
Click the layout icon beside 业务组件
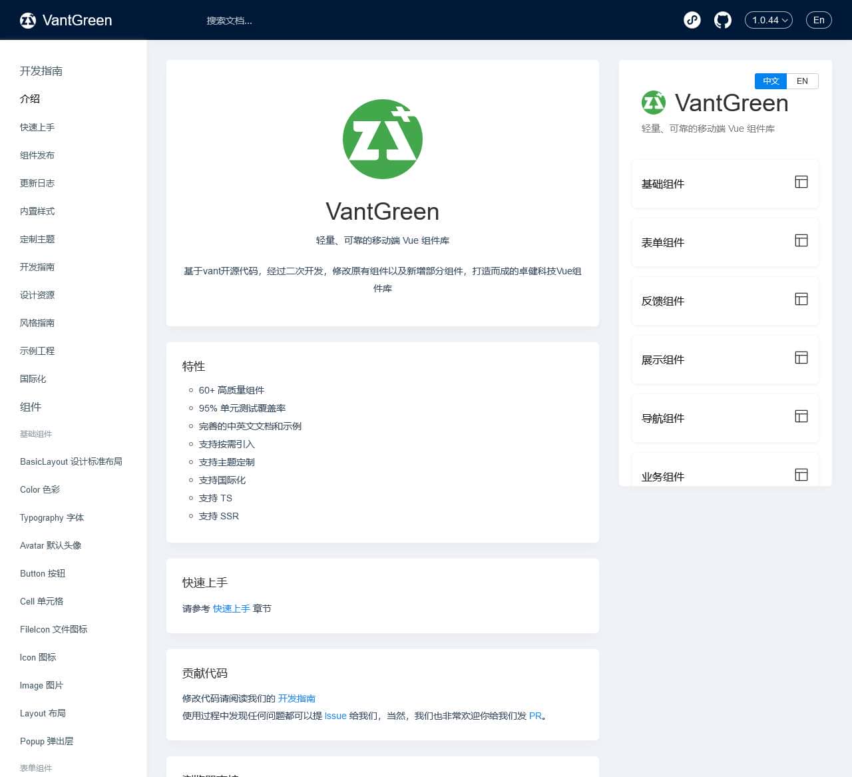tap(801, 475)
